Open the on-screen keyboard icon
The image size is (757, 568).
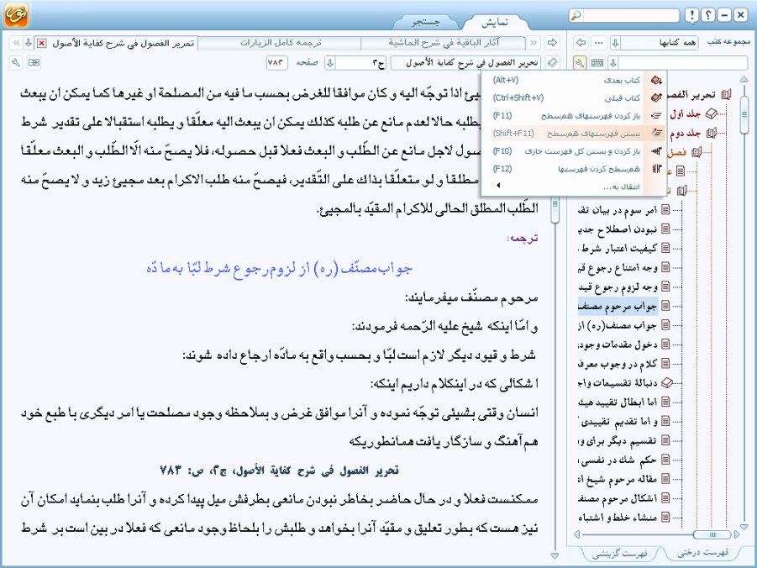(597, 62)
